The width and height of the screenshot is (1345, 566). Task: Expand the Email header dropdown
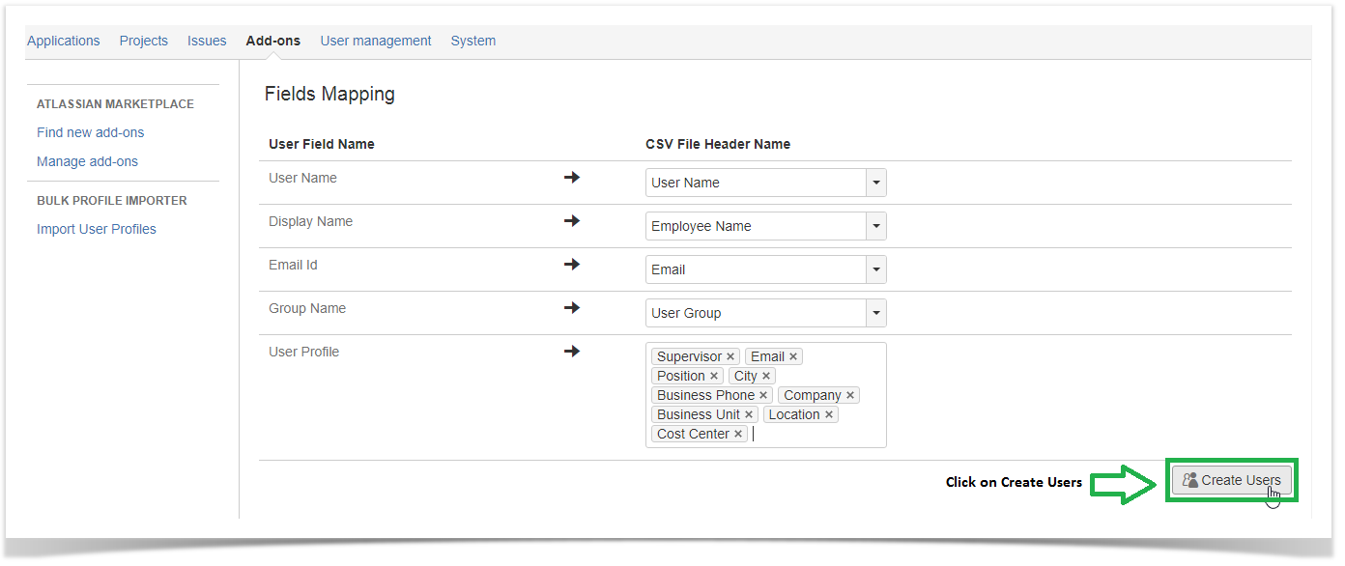(x=875, y=269)
